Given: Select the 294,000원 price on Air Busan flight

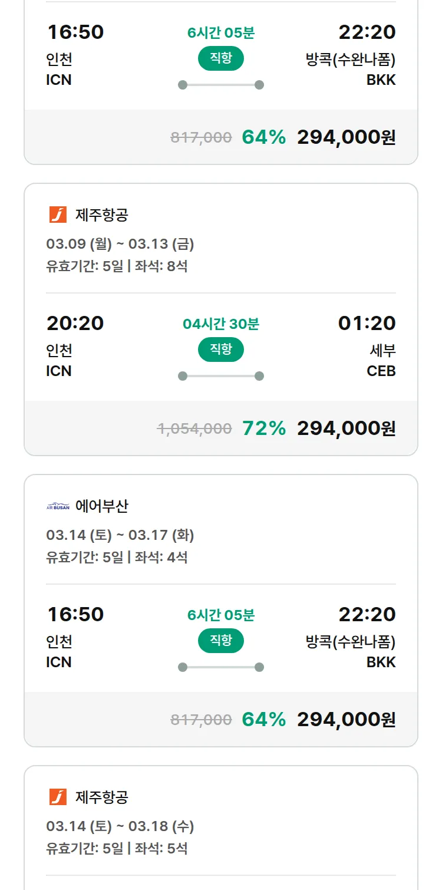Looking at the screenshot, I should tap(346, 720).
